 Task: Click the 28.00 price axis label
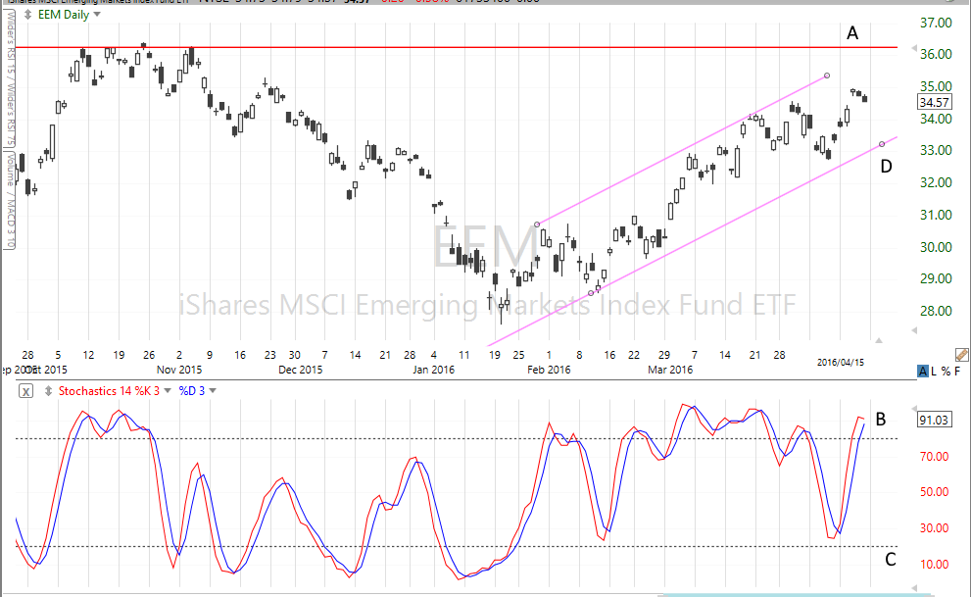pos(936,311)
